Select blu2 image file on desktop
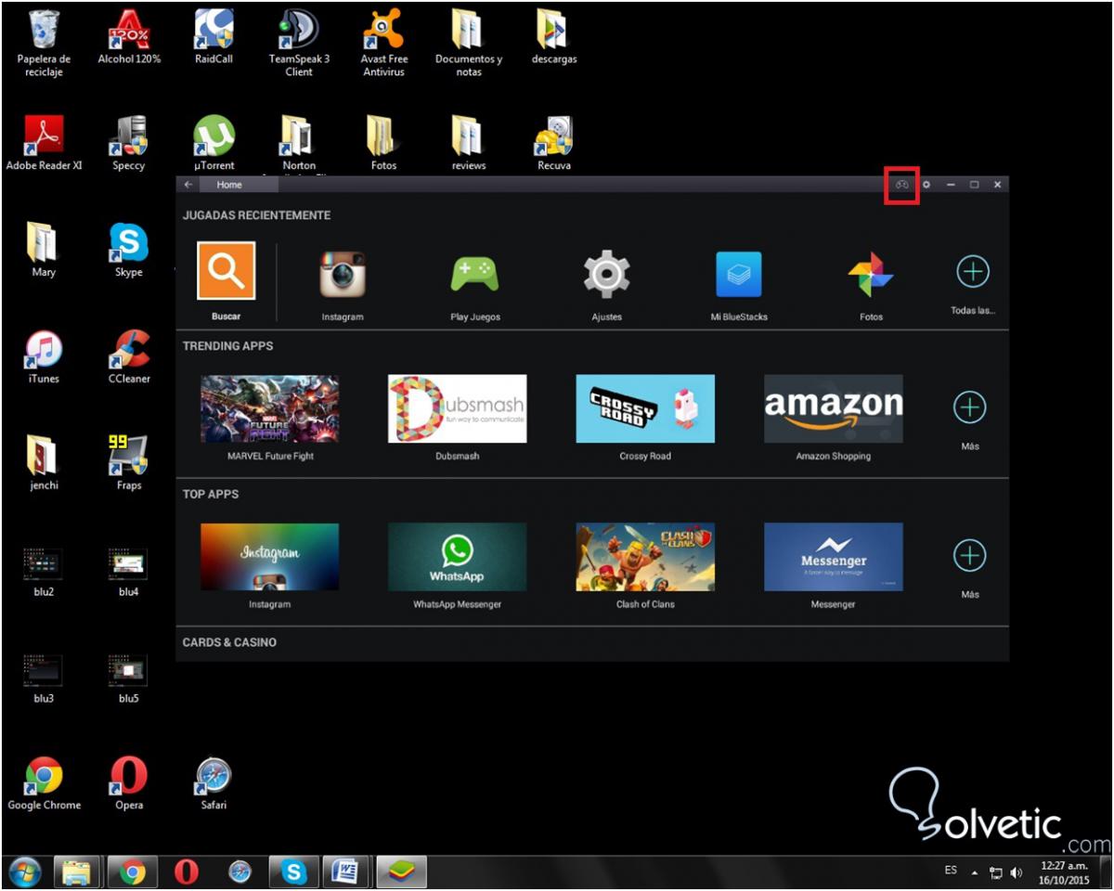The image size is (1114, 891). point(44,571)
